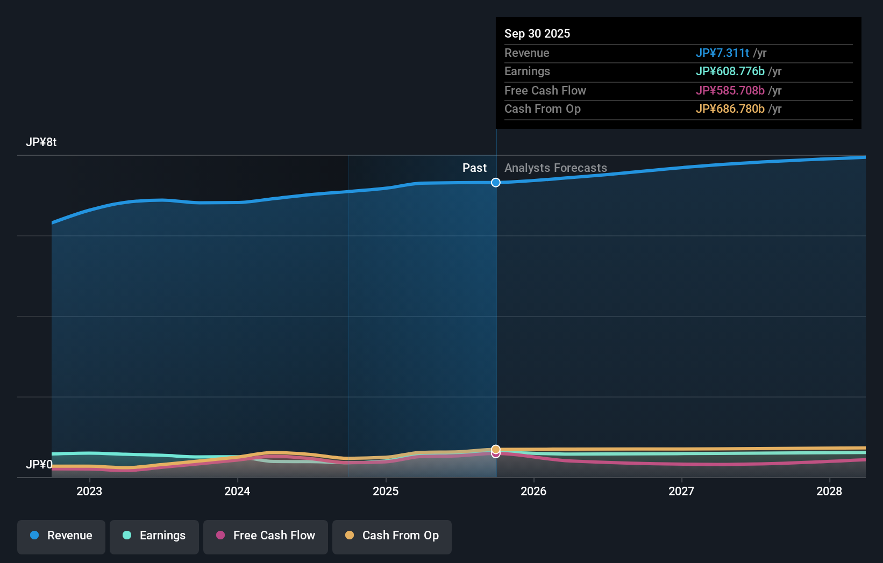The height and width of the screenshot is (563, 883).
Task: Click the Cash From Op data point marker
Action: pos(495,449)
